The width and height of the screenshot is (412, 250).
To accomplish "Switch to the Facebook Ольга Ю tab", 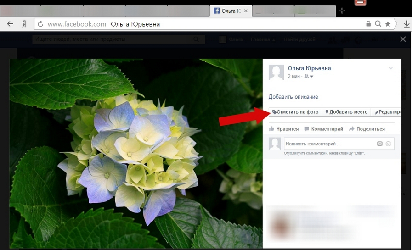I will point(231,11).
